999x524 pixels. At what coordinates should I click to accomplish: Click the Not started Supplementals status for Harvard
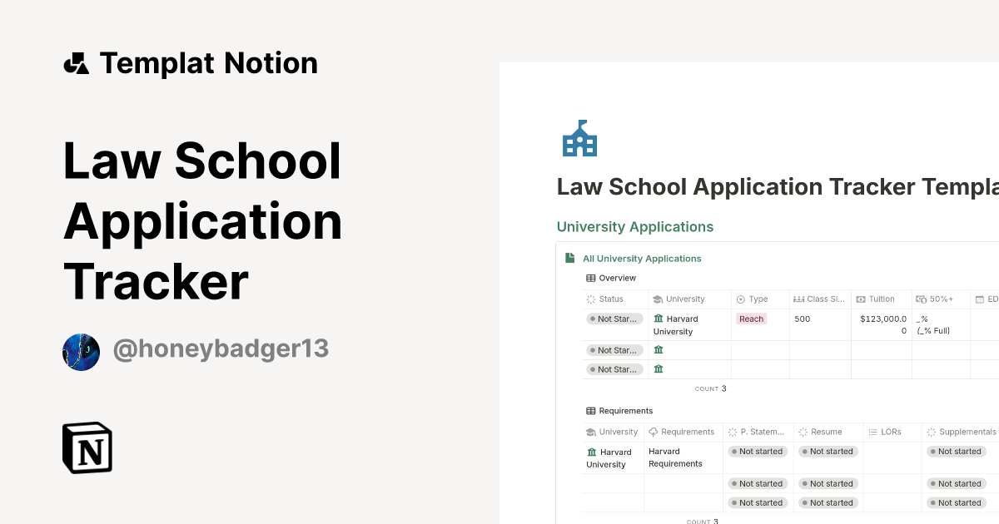pos(956,451)
